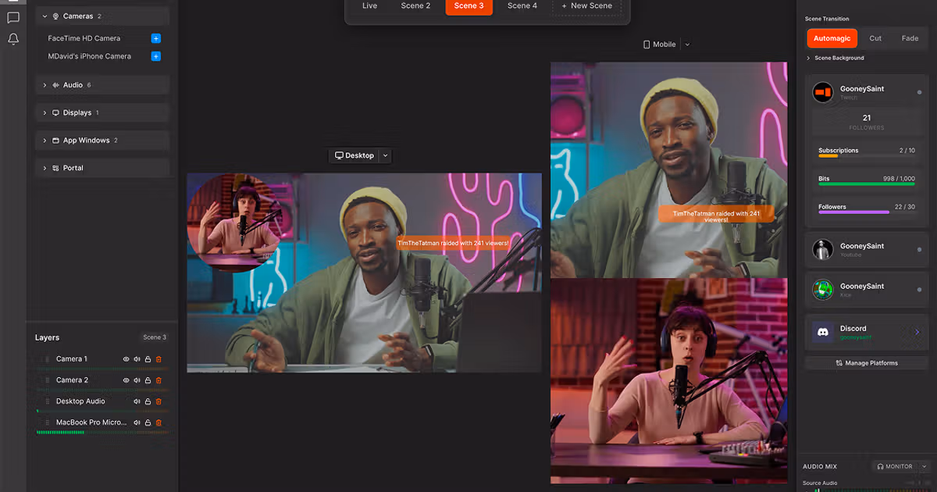Mute the MacBook Pro Microphone layer
This screenshot has height=492, width=937.
(x=137, y=422)
